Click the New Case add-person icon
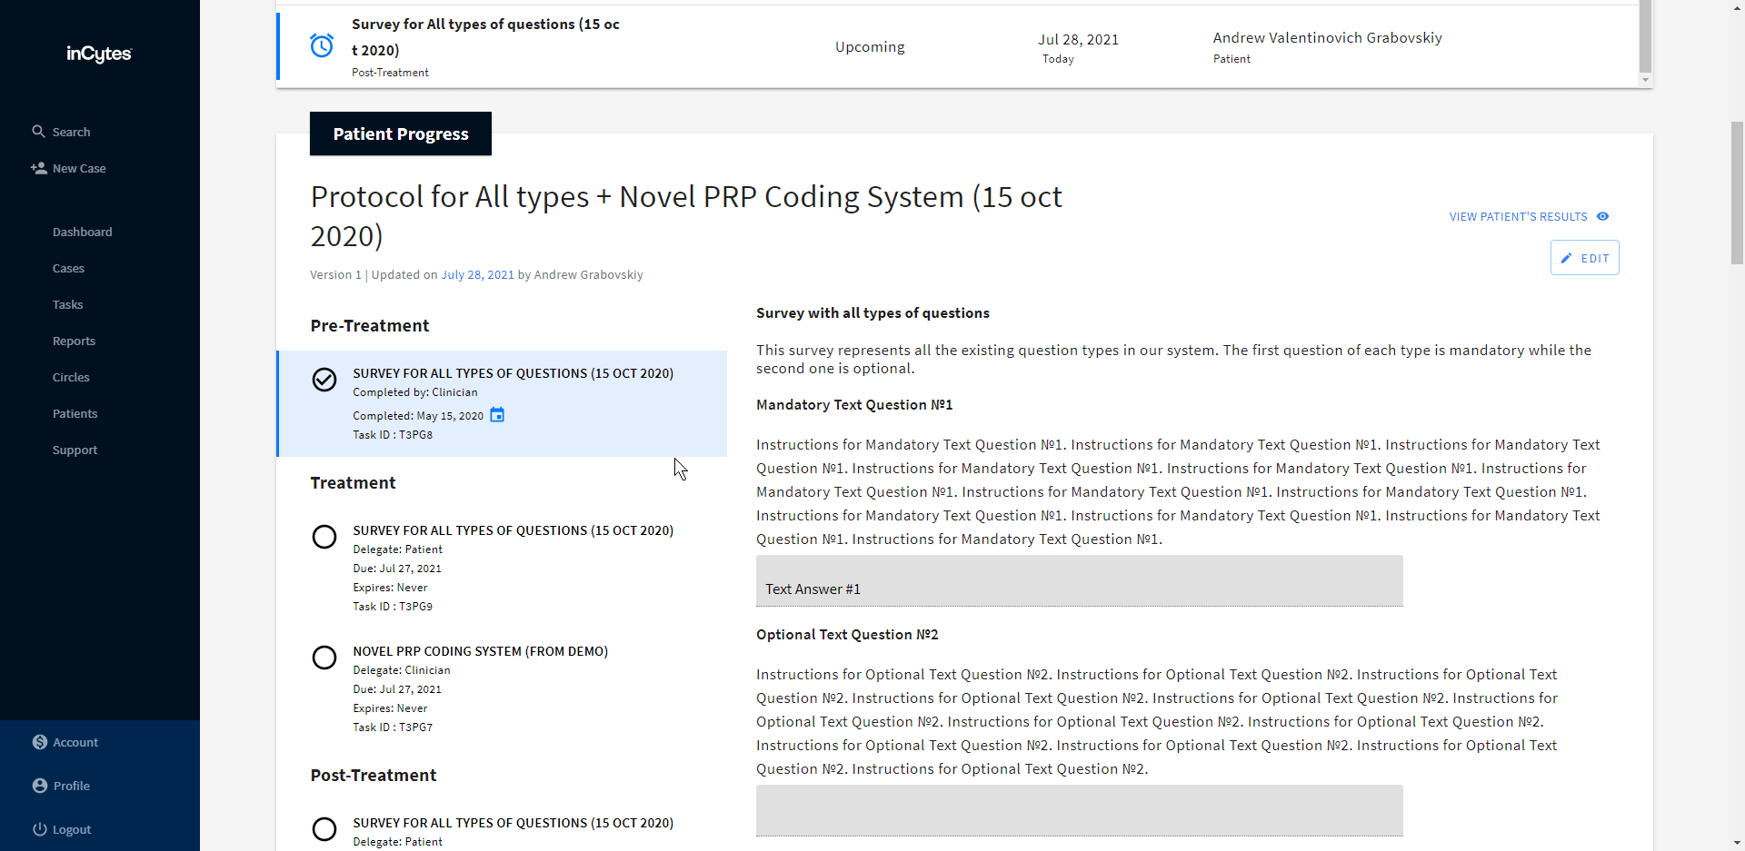This screenshot has width=1745, height=851. coord(39,168)
